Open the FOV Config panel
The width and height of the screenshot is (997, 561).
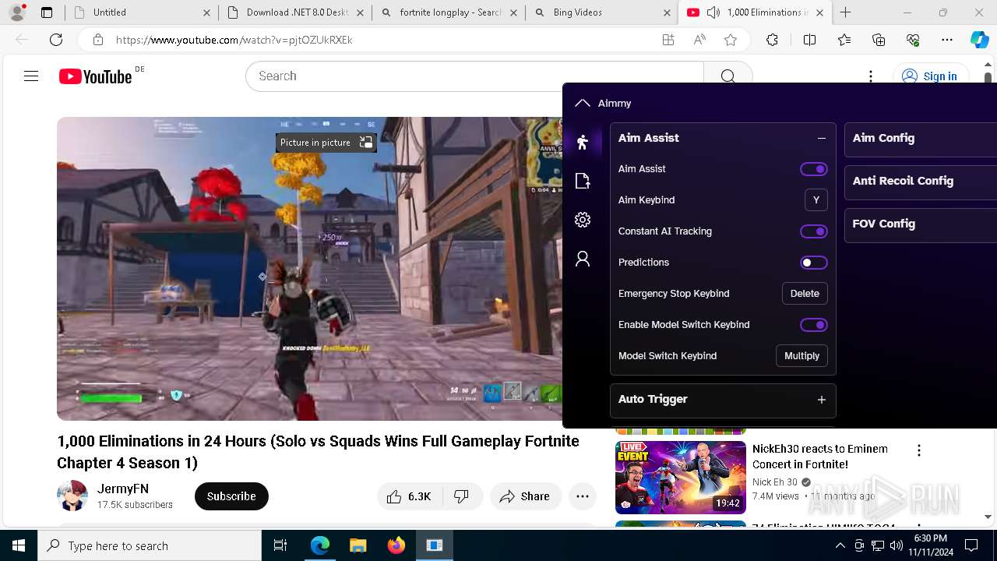point(921,224)
